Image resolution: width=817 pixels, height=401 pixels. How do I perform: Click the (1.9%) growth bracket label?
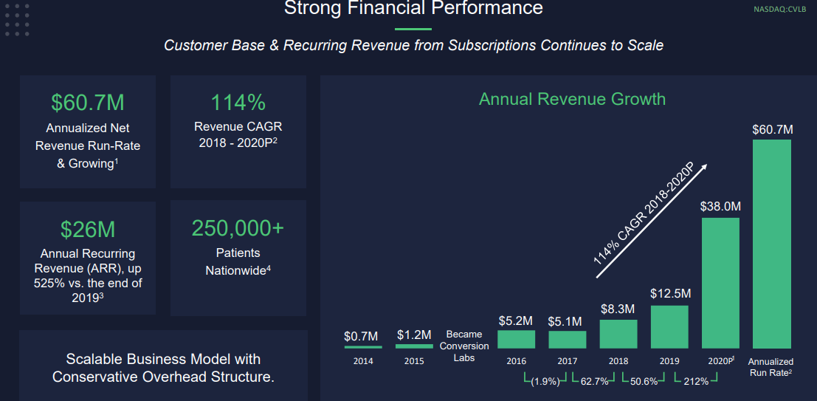coord(545,382)
